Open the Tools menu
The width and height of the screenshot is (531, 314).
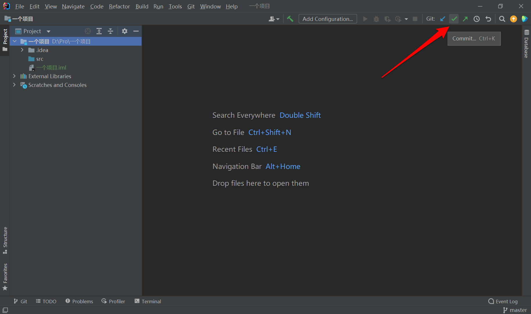click(175, 6)
